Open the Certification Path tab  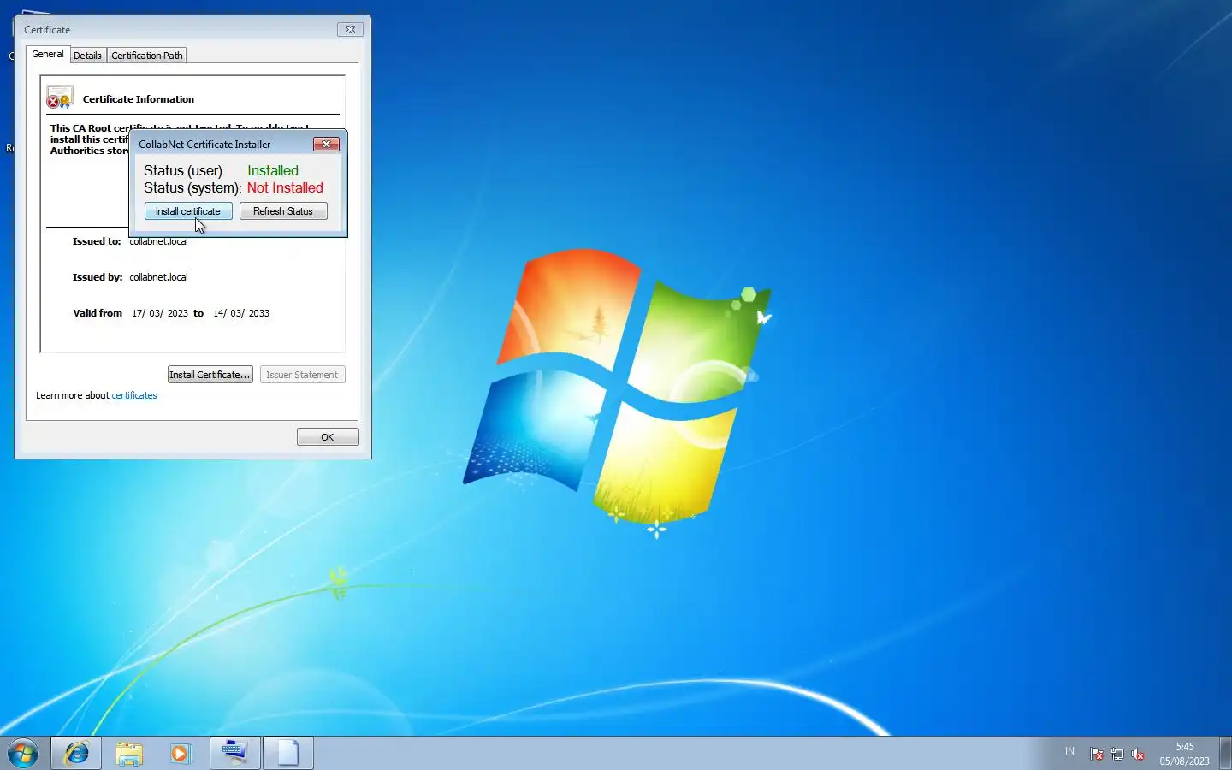click(x=147, y=56)
